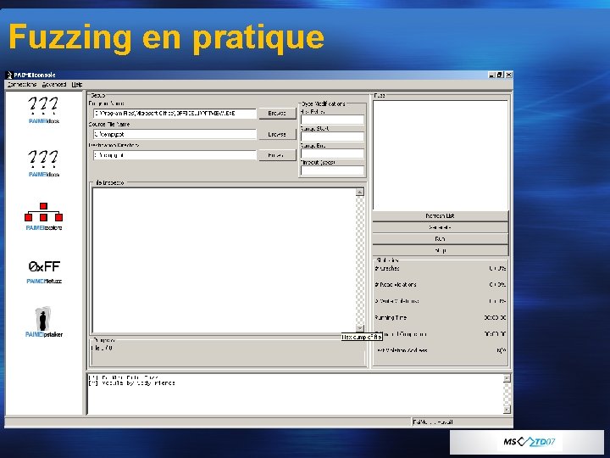Click the 'Last Violation Address' N/A value

click(501, 350)
